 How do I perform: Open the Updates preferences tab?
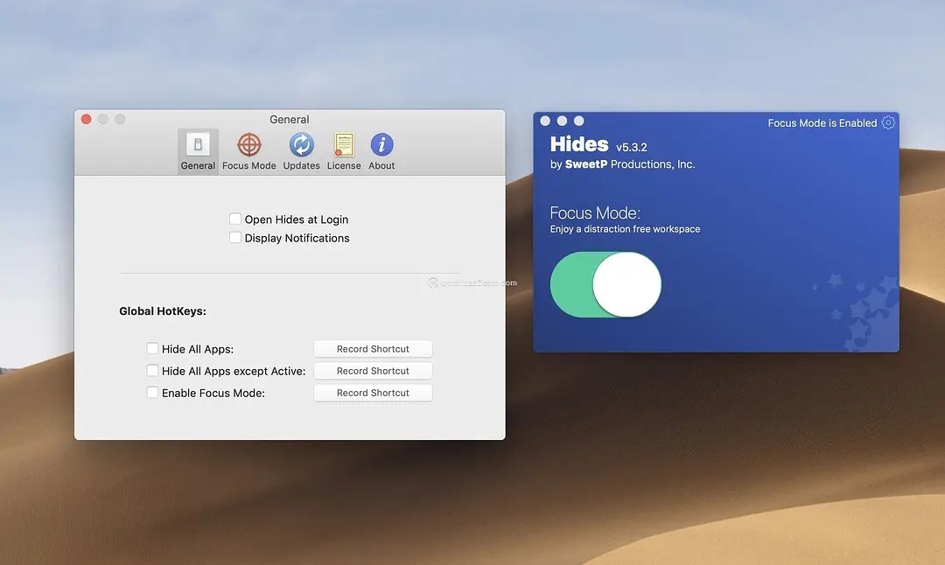(x=301, y=151)
